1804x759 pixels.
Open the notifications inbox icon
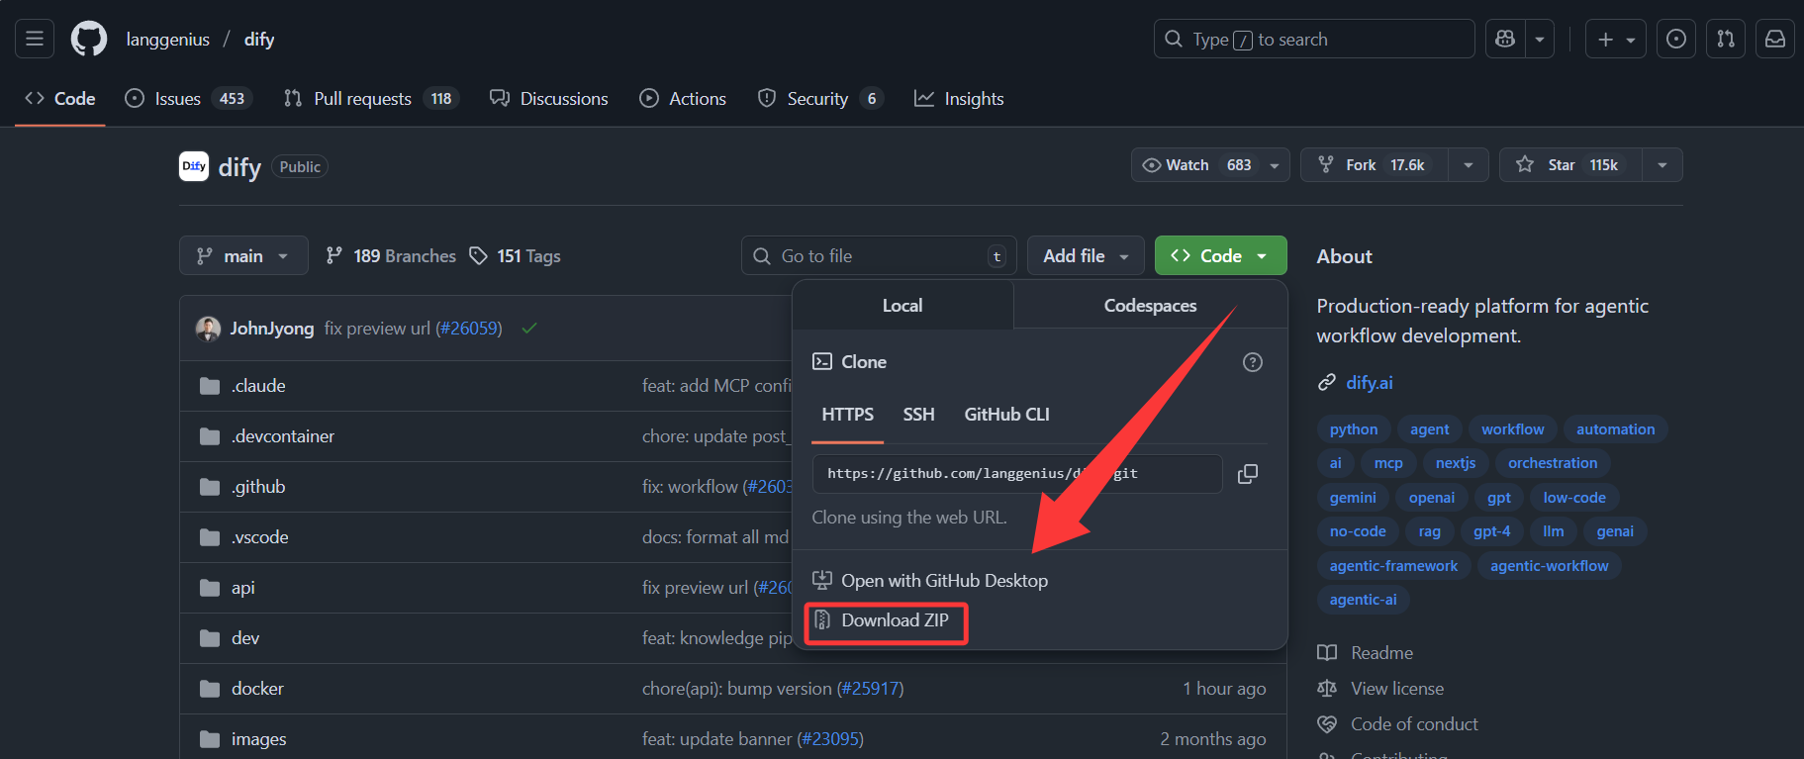click(1775, 39)
